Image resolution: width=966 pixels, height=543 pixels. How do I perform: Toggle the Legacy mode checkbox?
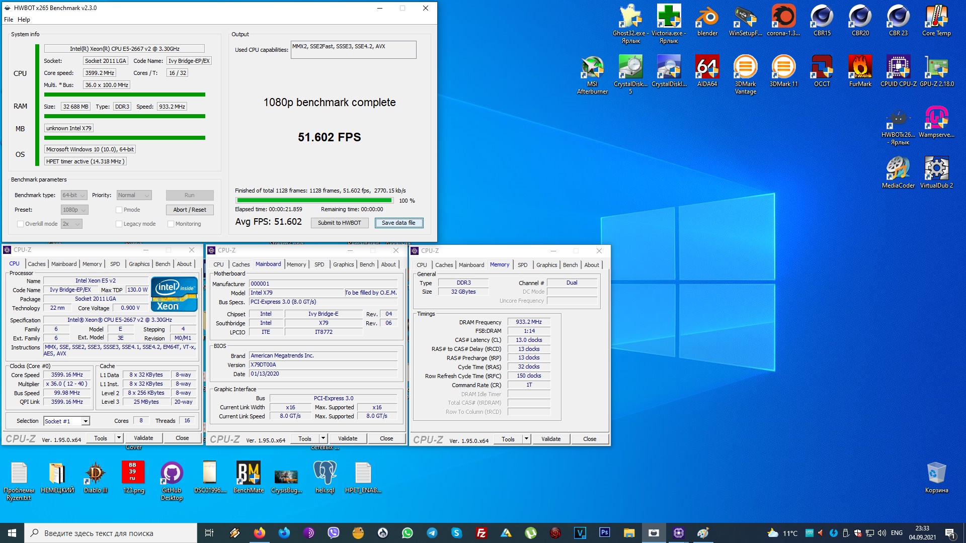(119, 224)
